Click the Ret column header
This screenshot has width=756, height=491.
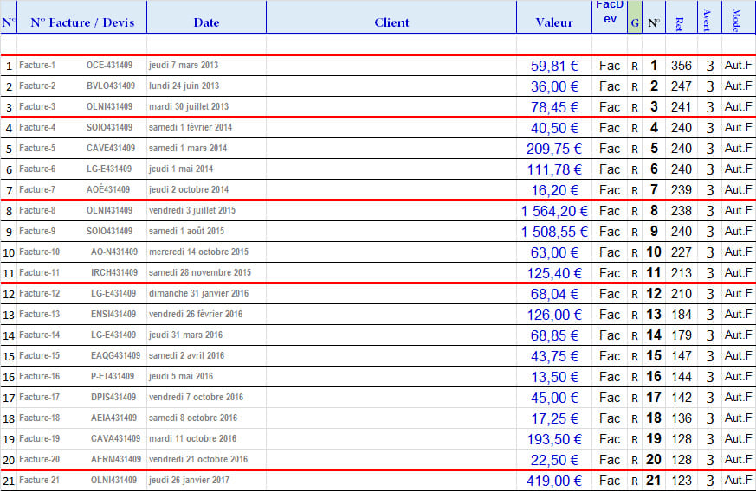point(680,22)
